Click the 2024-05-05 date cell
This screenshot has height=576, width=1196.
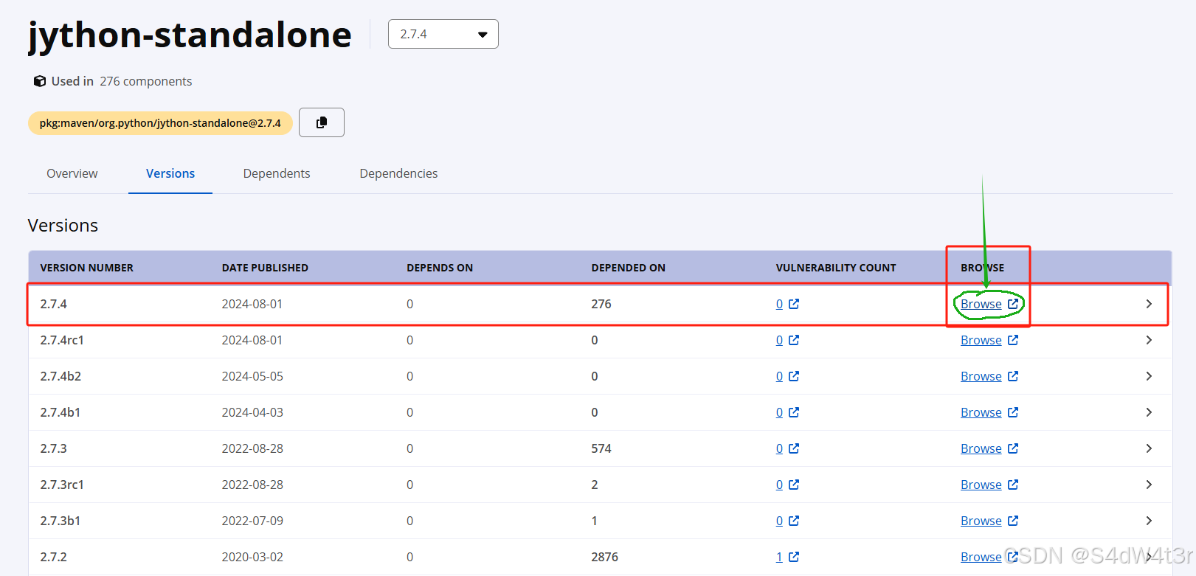point(252,376)
